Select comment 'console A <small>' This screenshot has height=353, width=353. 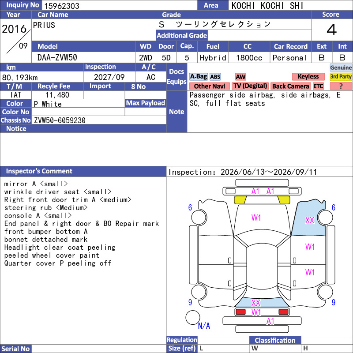pyautogui.click(x=38, y=216)
